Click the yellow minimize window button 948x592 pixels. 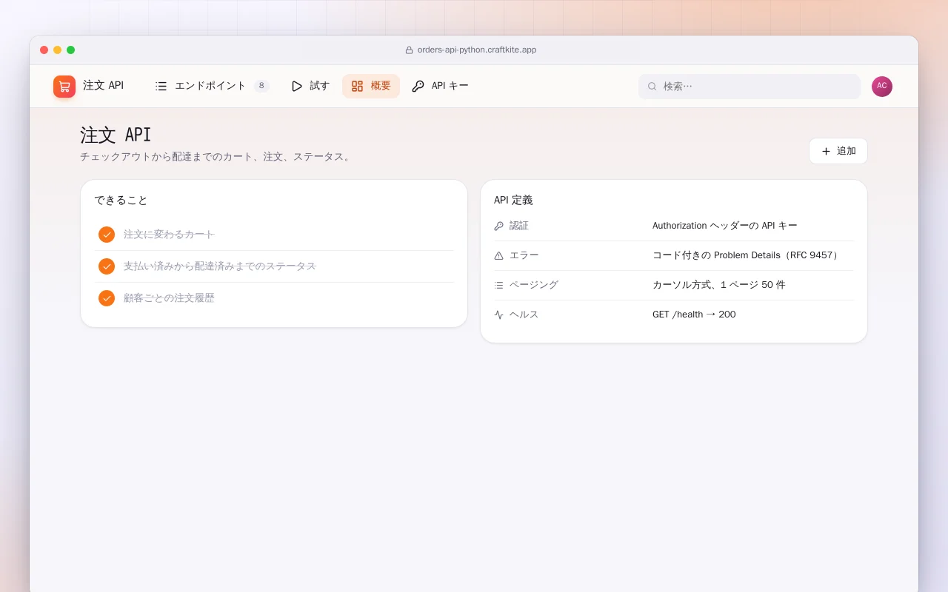(x=58, y=50)
